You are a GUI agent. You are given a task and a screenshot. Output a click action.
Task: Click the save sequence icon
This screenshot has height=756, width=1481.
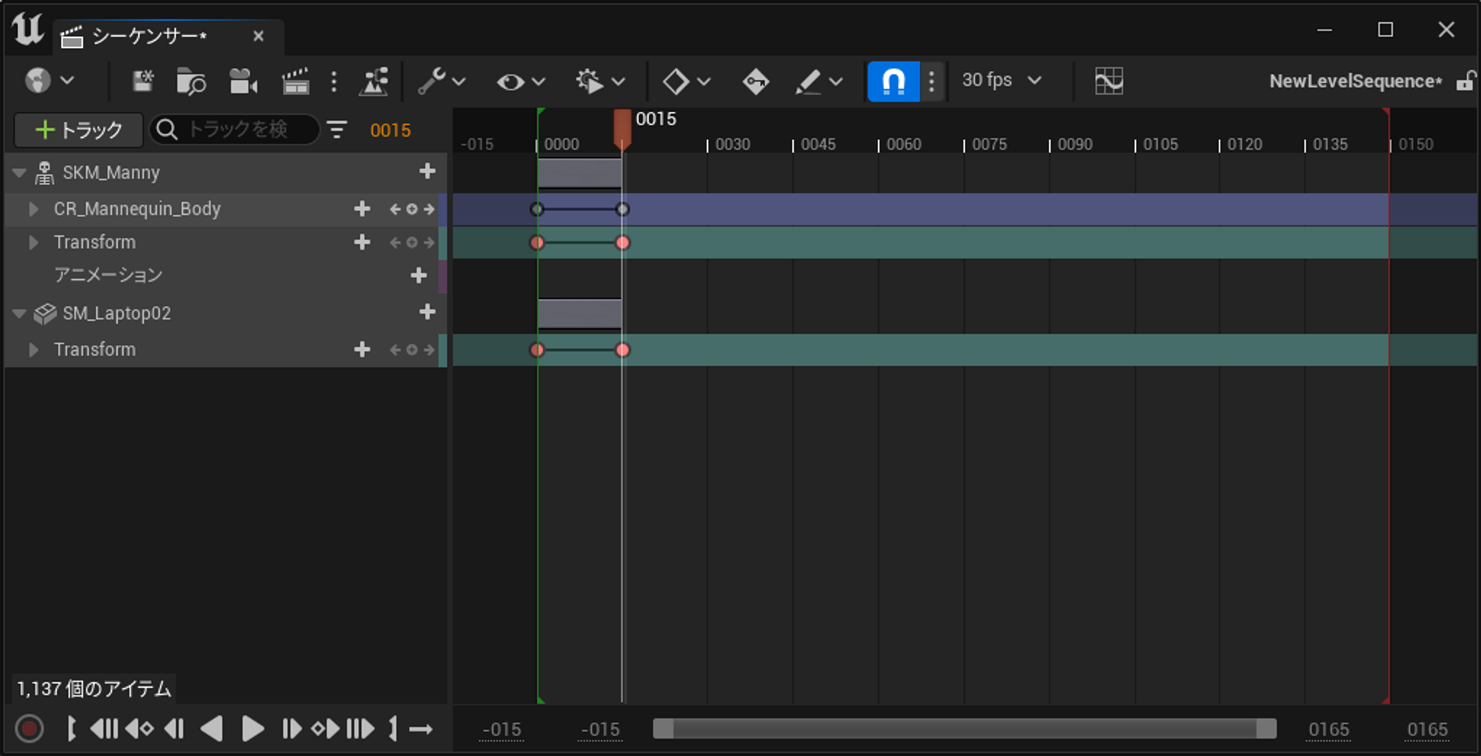pos(143,81)
